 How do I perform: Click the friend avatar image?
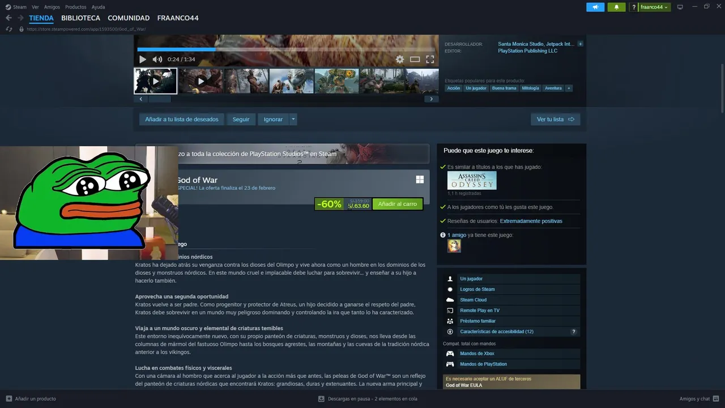coord(454,246)
